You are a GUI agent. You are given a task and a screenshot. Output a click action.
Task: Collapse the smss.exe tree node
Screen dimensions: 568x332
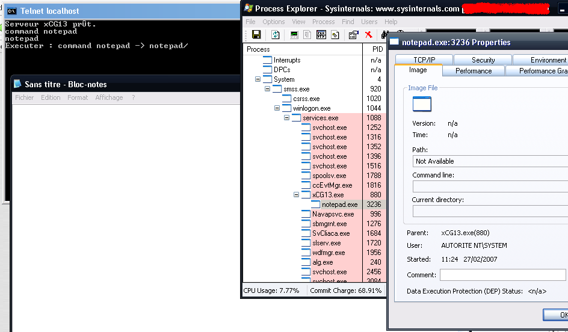coord(267,88)
